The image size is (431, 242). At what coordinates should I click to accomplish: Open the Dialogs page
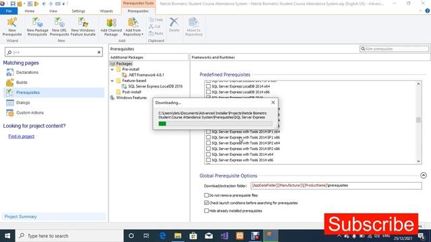[x=23, y=103]
